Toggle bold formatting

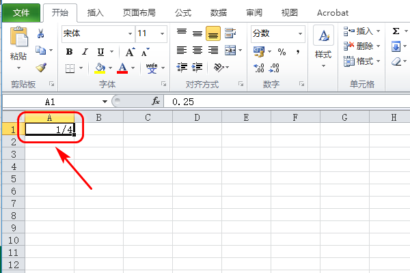click(x=69, y=52)
